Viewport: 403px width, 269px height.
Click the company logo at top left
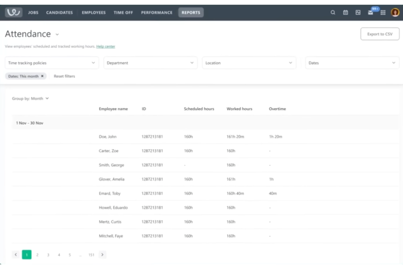click(13, 12)
